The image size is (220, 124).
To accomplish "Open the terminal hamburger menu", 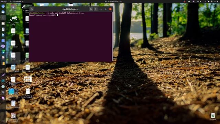I will coord(96,9).
